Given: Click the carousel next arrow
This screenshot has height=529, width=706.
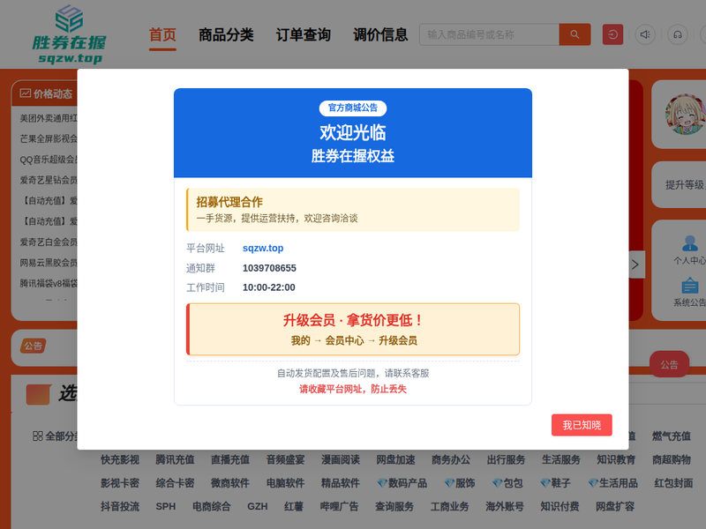Looking at the screenshot, I should pos(635,264).
